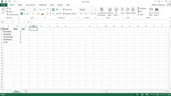Apply percent style to cell
The image size is (171, 96).
point(85,14)
